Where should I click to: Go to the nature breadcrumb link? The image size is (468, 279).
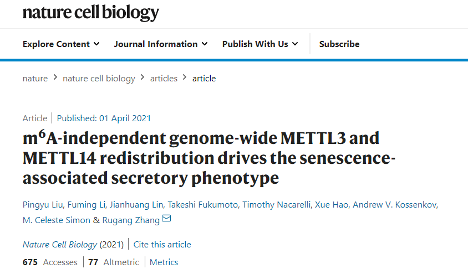tap(35, 79)
